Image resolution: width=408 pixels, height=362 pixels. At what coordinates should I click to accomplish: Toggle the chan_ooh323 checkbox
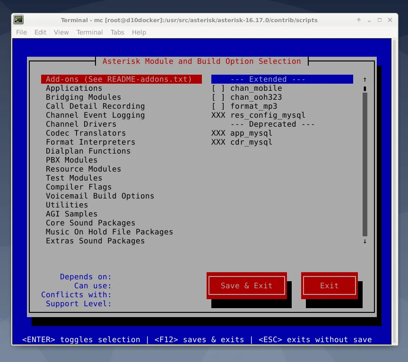coord(218,97)
